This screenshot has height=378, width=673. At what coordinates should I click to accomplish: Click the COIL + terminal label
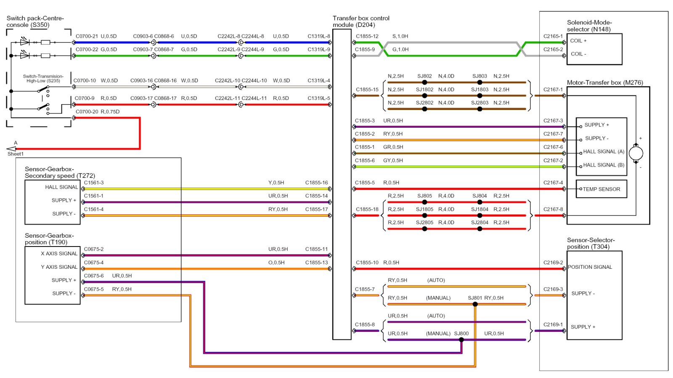coord(578,41)
